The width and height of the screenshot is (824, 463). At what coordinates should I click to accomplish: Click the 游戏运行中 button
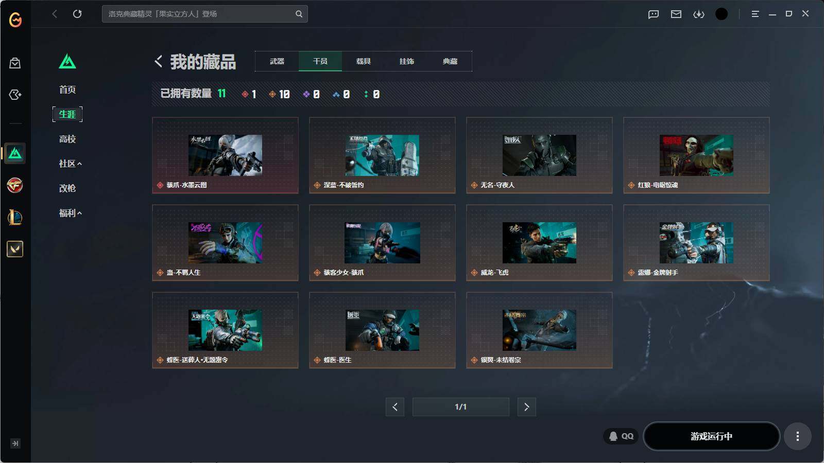tap(711, 436)
